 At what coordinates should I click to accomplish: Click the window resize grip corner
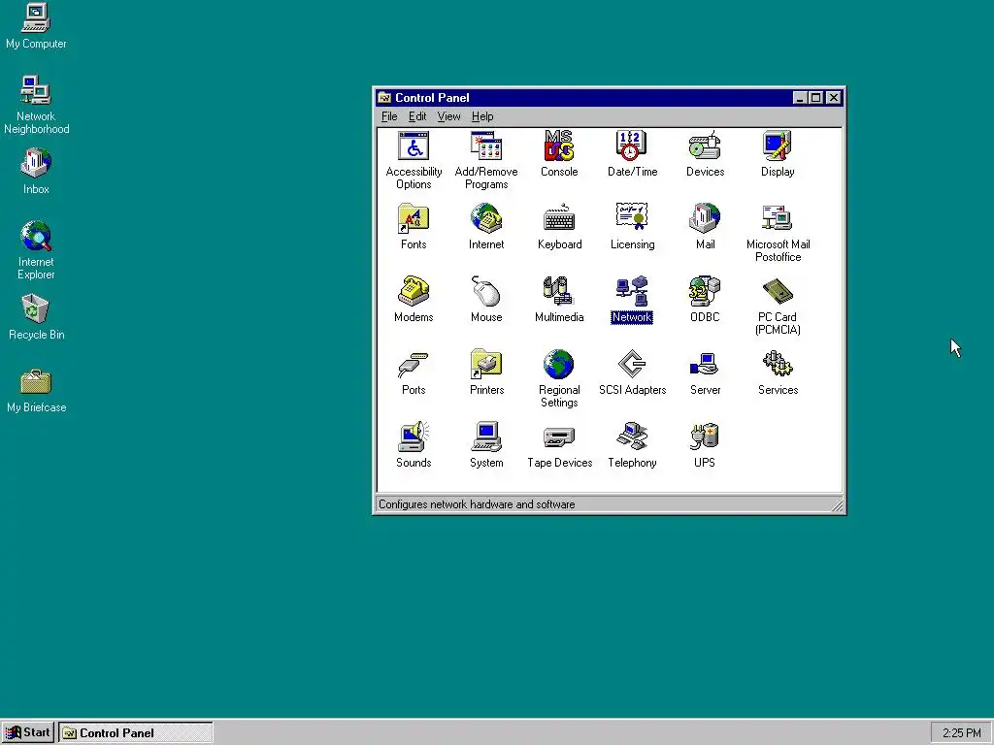click(x=837, y=504)
